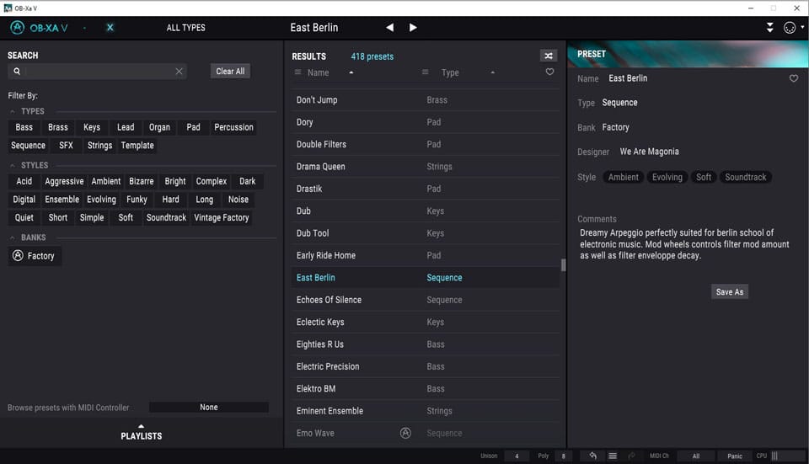
Task: Toggle the Sequence type filter
Action: (29, 146)
